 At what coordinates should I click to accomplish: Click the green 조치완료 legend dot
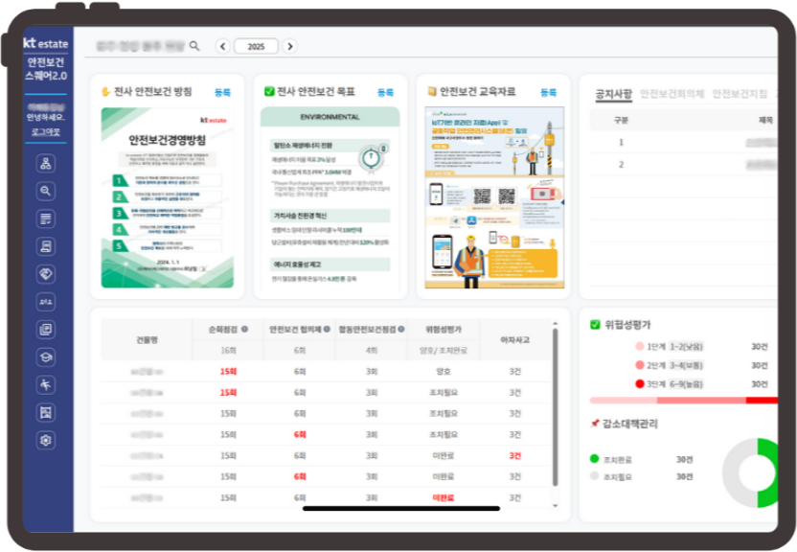click(x=595, y=459)
